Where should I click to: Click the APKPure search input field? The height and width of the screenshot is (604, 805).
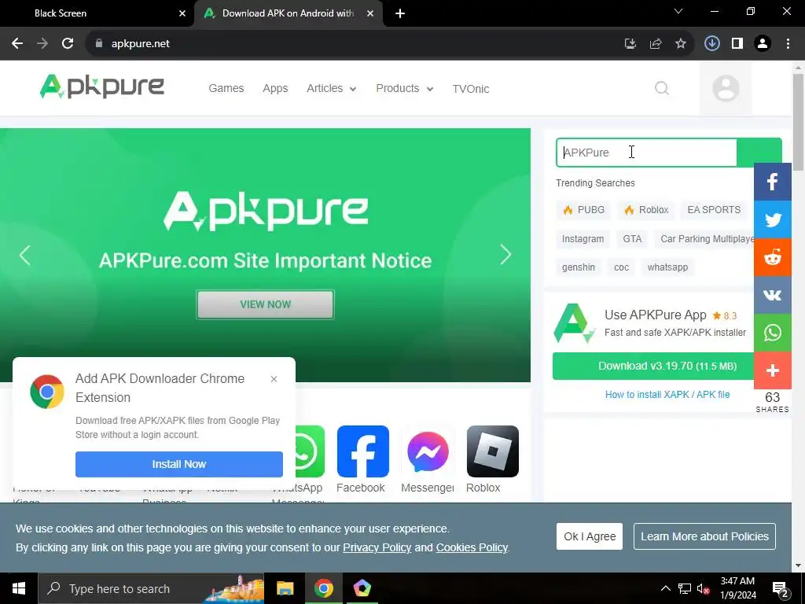(x=646, y=153)
